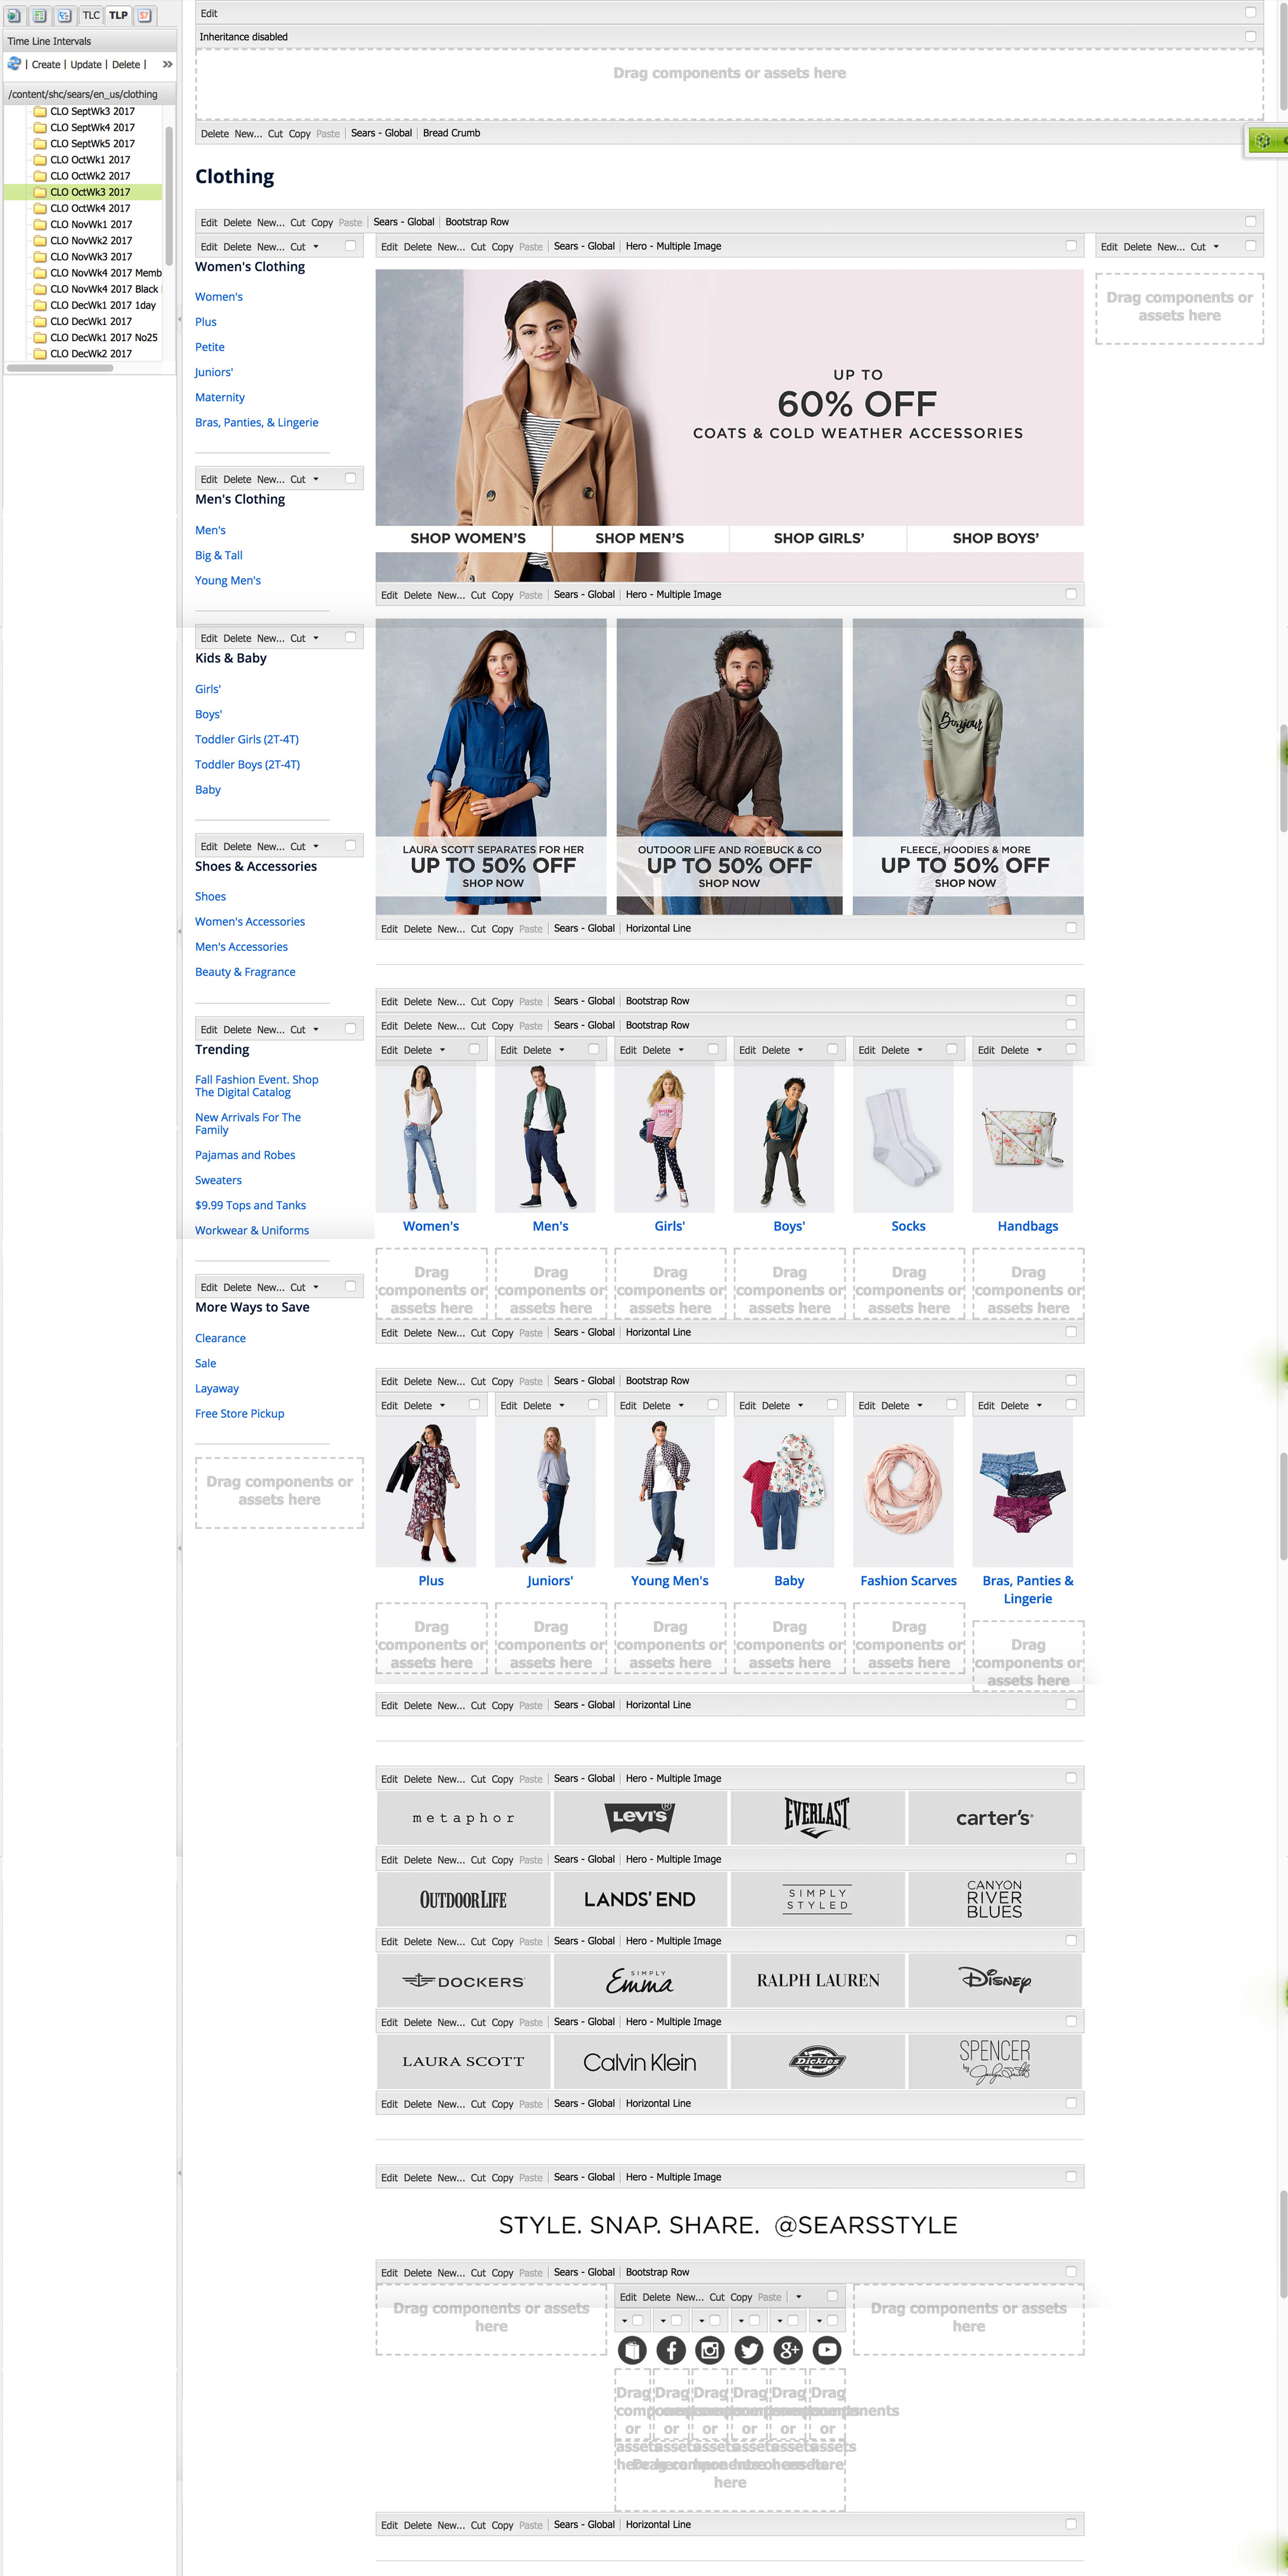Open the green content list sidebar icon
1288x2576 pixels.
click(x=39, y=15)
